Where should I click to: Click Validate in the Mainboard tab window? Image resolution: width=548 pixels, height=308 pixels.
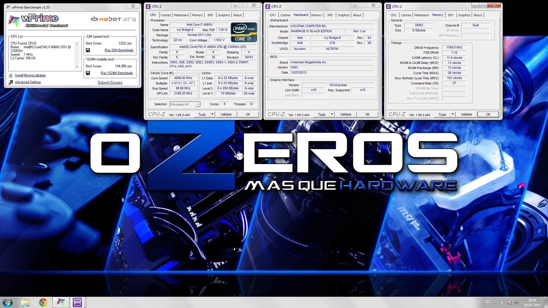pos(346,114)
